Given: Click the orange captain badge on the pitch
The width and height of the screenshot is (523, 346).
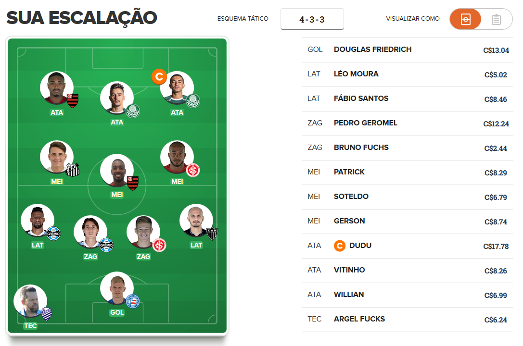Looking at the screenshot, I should point(159,76).
